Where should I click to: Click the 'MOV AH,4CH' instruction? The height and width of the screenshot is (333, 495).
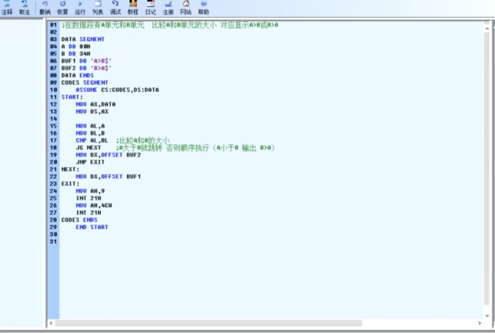pyautogui.click(x=94, y=205)
